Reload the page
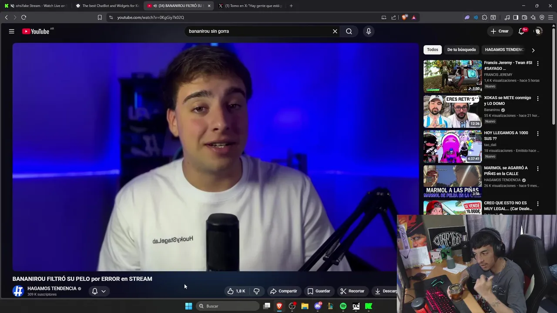 pyautogui.click(x=23, y=17)
